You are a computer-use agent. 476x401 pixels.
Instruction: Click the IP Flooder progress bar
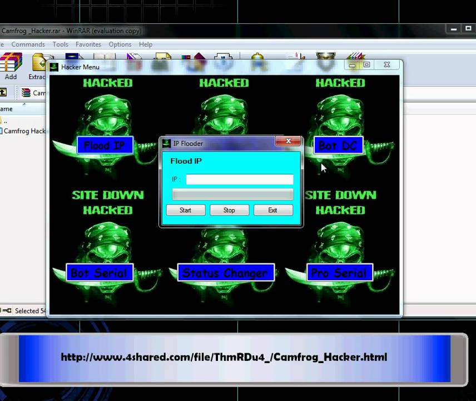[232, 194]
